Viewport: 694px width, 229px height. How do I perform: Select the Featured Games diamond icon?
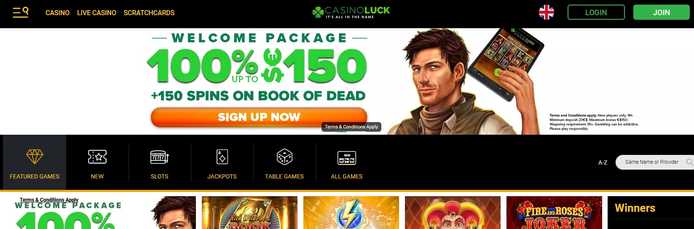35,157
